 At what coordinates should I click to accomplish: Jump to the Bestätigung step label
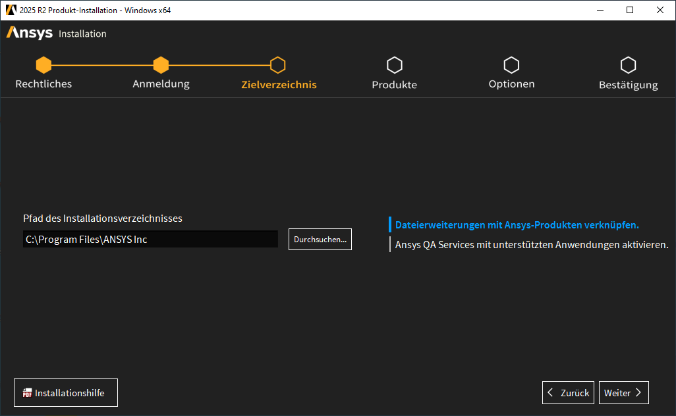pyautogui.click(x=628, y=85)
